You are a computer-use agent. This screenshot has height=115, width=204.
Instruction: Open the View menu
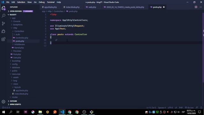coord(29,2)
